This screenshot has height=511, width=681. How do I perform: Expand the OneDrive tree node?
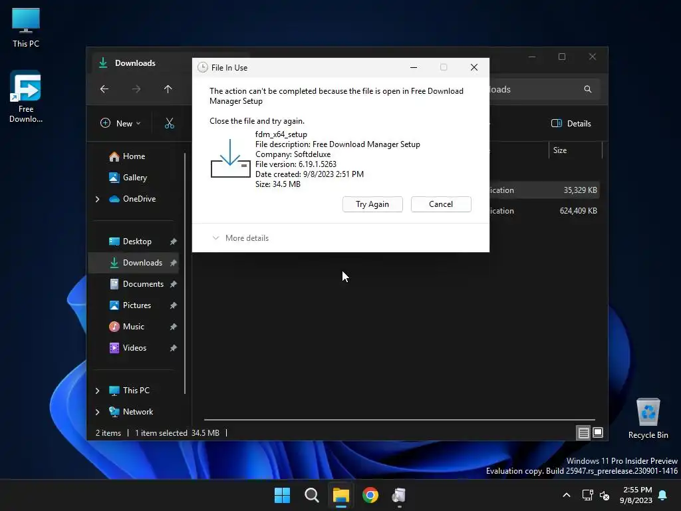point(97,199)
